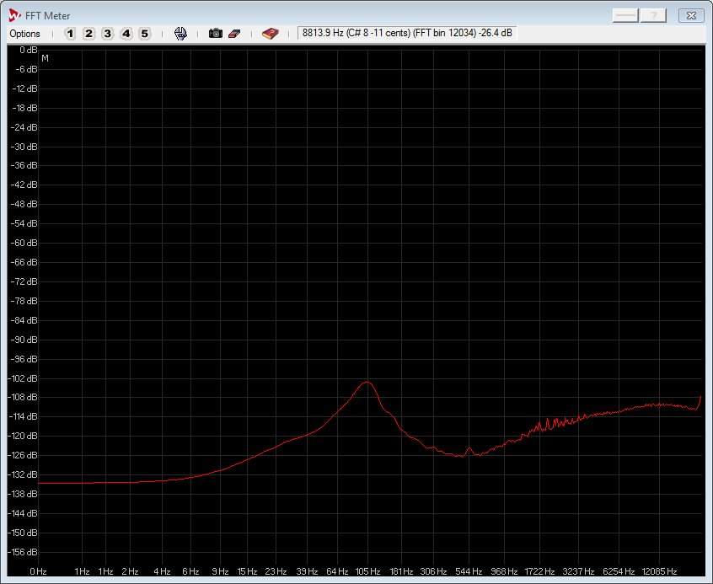
Task: Take a snapshot with the camera icon
Action: point(216,34)
